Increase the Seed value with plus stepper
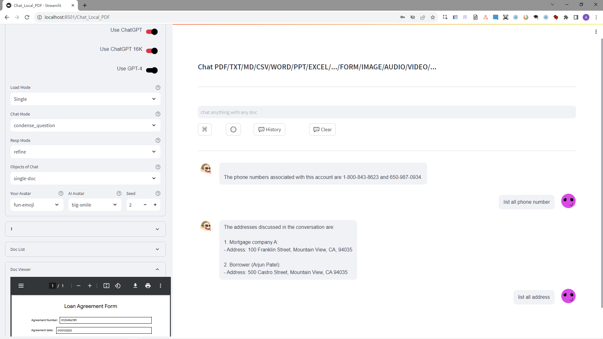 tap(155, 205)
